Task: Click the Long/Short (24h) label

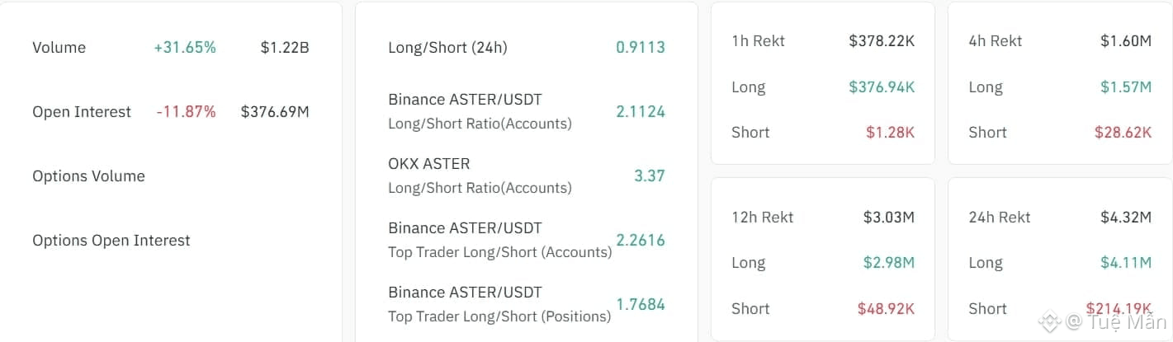Action: [x=447, y=48]
